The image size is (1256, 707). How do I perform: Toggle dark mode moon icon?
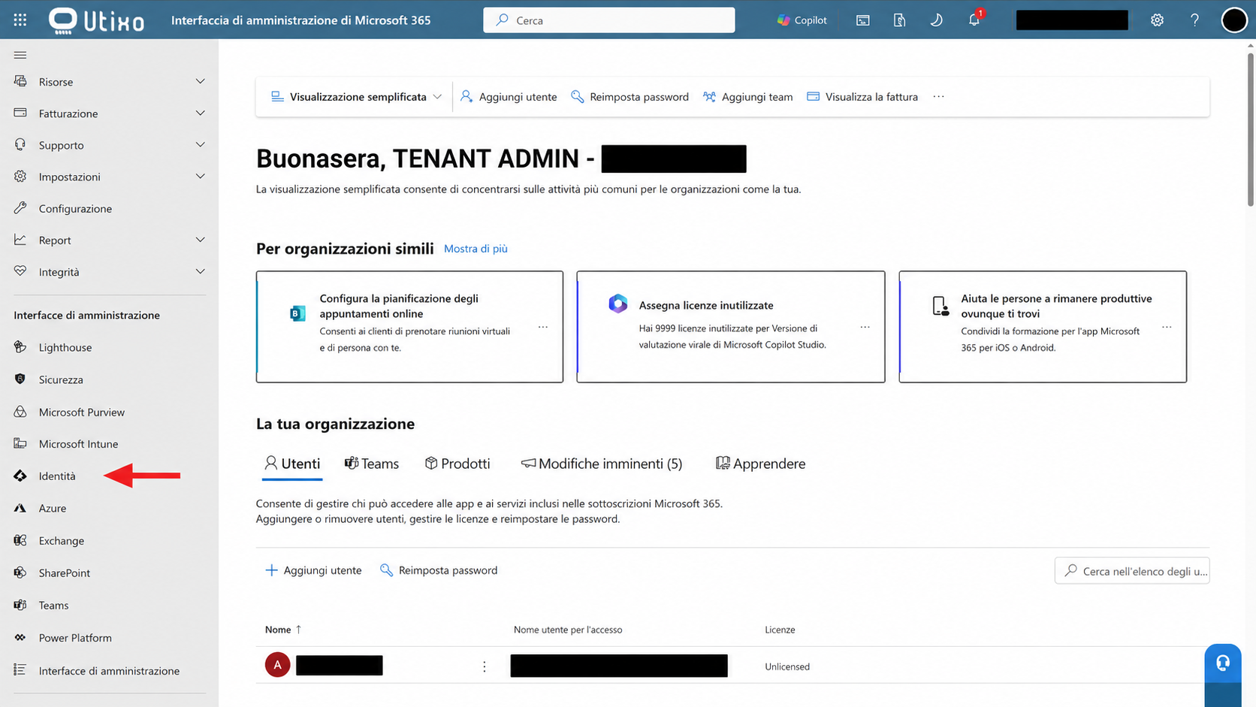(x=936, y=20)
